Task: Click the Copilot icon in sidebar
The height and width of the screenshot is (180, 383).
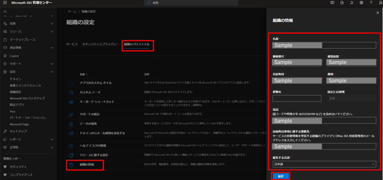Action: (x=5, y=56)
